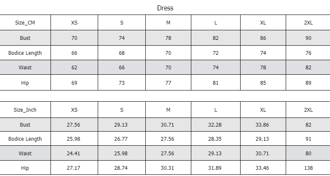Select the inch Waist value 29.13 for L
This screenshot has width=330, height=176.
pos(215,154)
